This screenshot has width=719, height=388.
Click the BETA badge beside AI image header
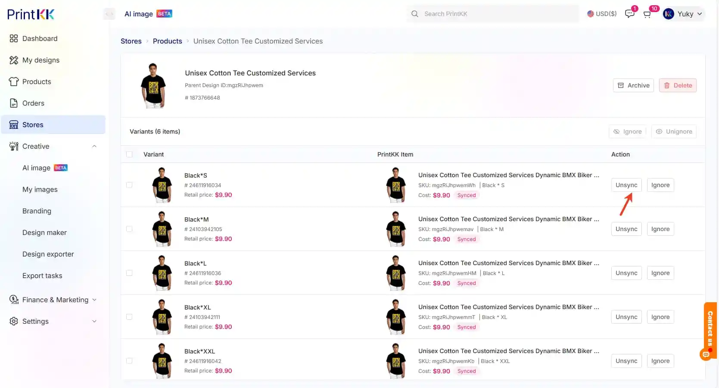pyautogui.click(x=164, y=14)
